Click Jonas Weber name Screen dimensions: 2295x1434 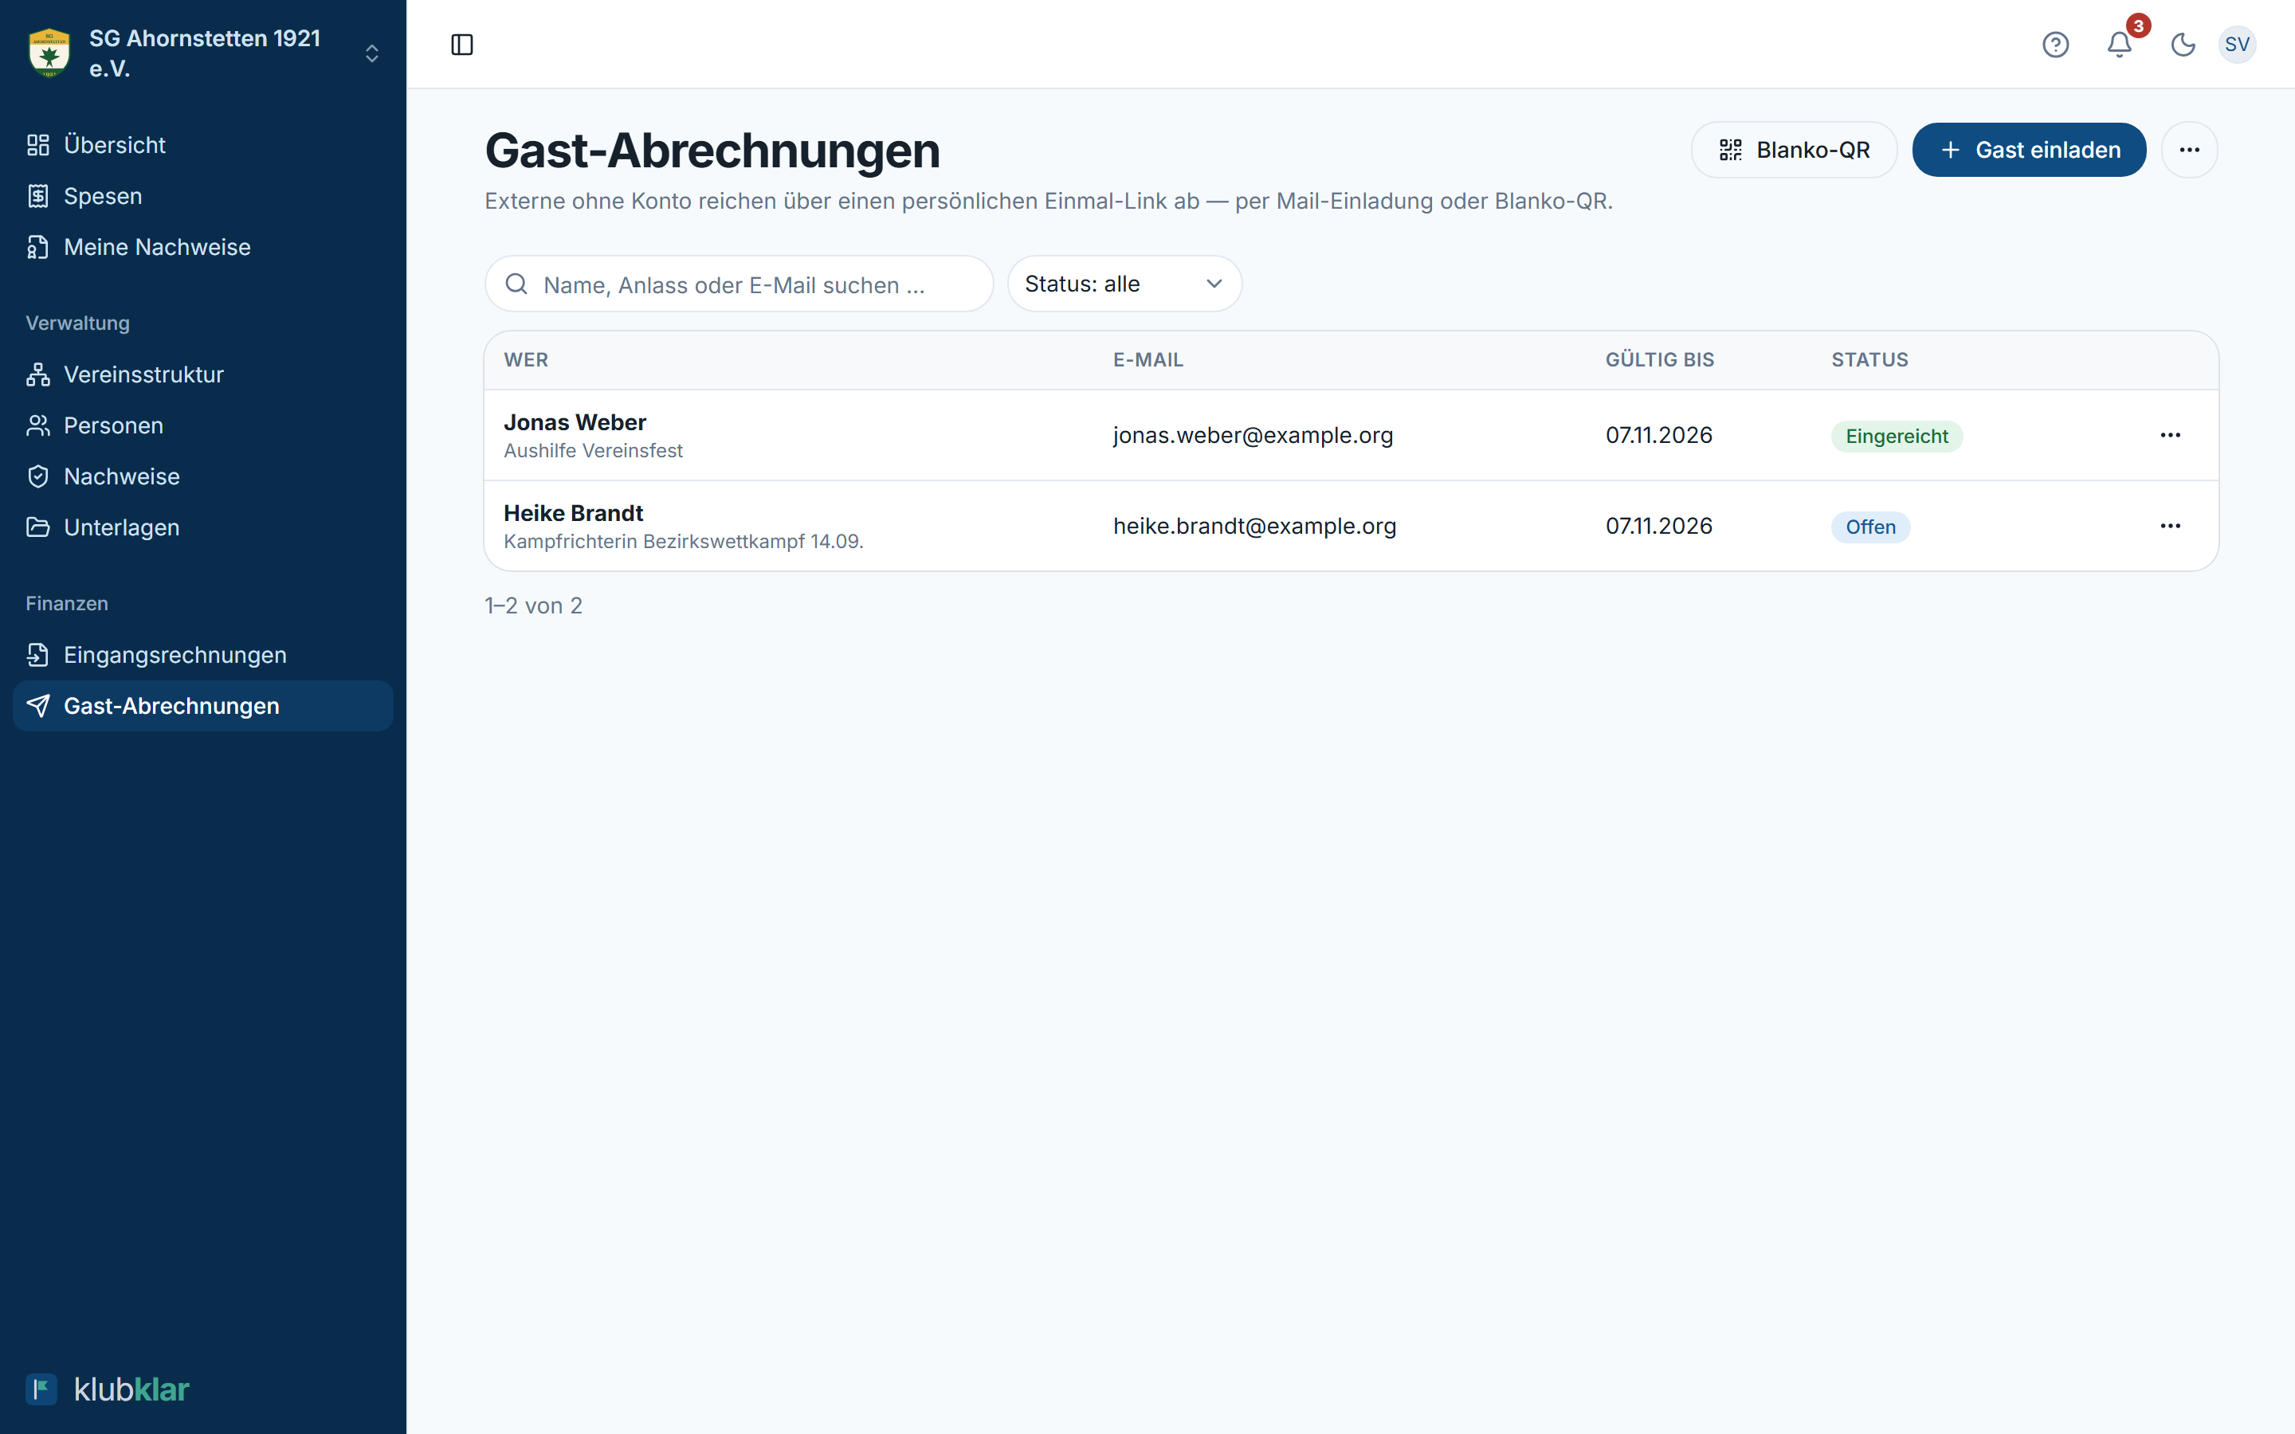575,423
